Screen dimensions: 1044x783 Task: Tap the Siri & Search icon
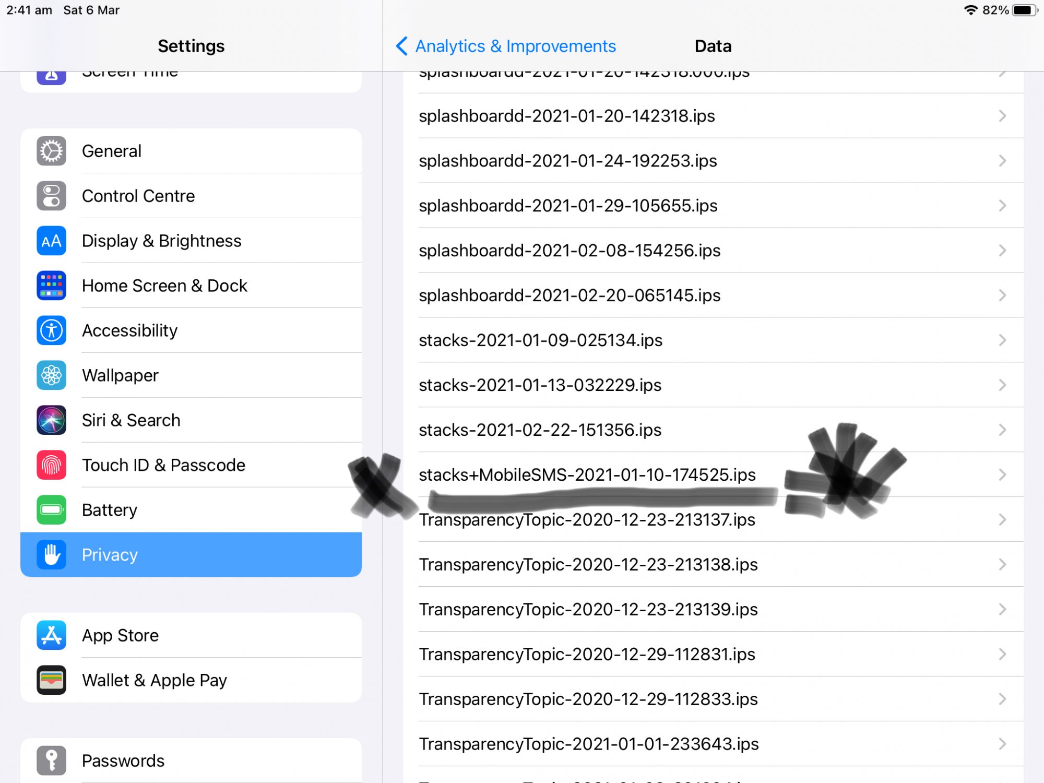51,421
